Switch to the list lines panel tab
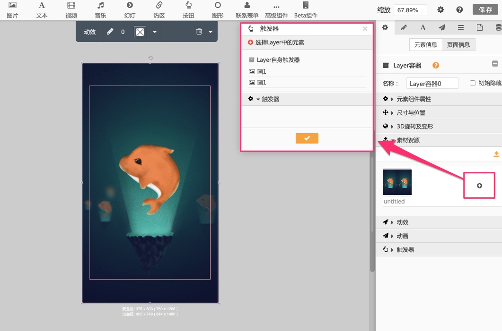This screenshot has height=331, width=502. pos(461,27)
